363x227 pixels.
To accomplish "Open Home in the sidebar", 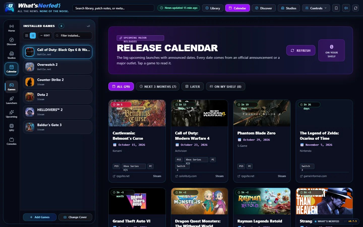I will (11, 28).
